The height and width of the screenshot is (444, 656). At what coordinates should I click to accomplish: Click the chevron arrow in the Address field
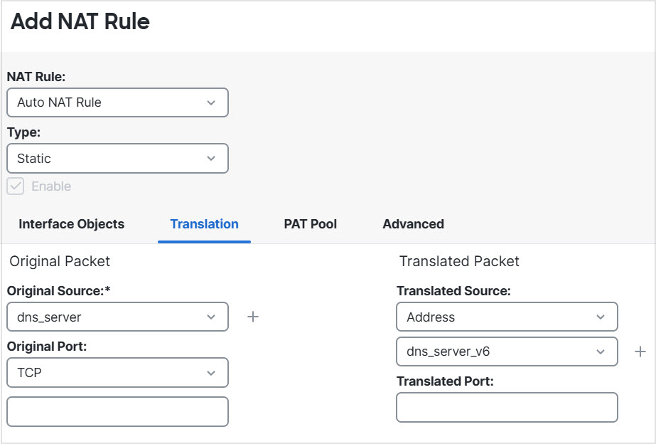(601, 317)
